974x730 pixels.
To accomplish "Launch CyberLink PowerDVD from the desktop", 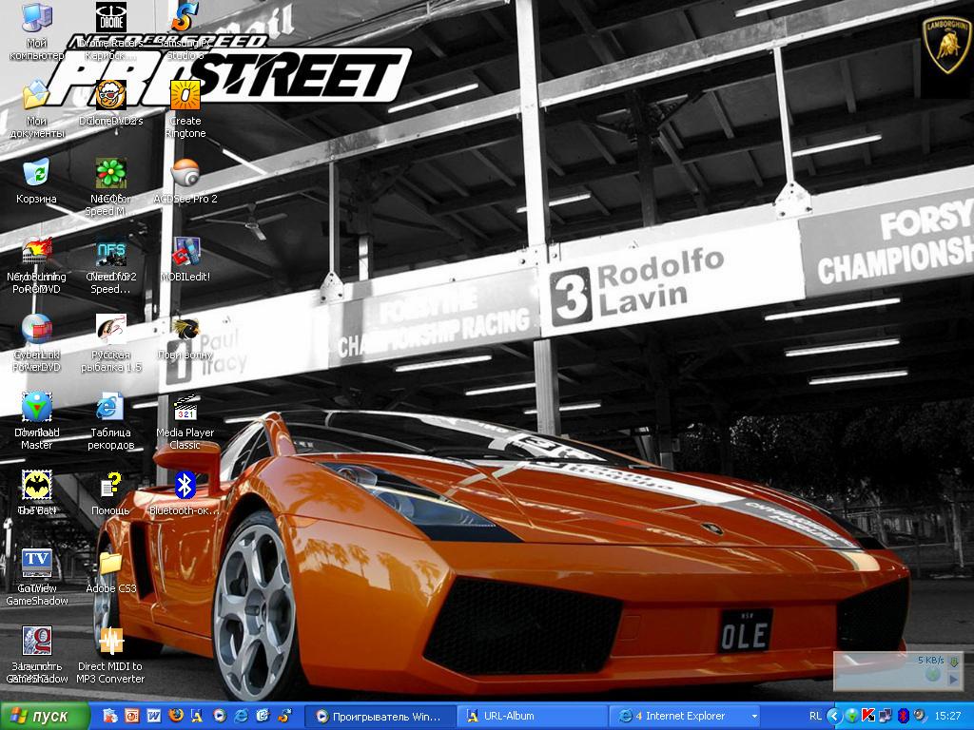I will (37, 329).
